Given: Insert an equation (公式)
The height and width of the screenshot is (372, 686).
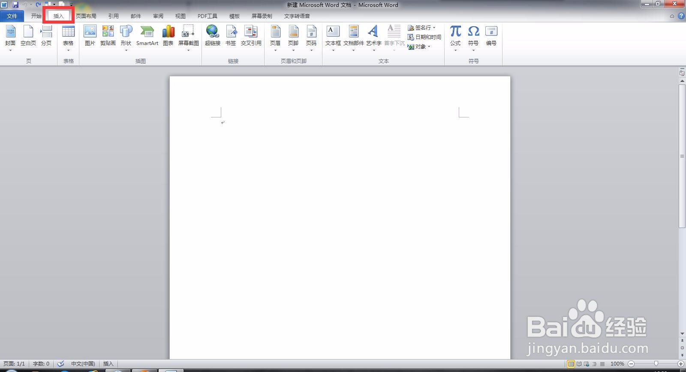Looking at the screenshot, I should pyautogui.click(x=455, y=38).
